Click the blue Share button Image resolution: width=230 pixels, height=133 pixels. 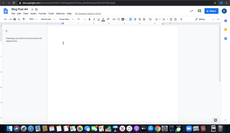211,11
